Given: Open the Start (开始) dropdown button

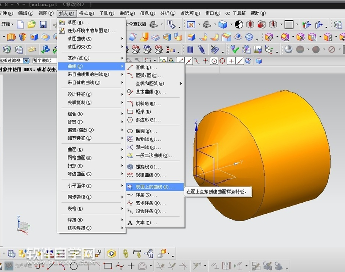Looking at the screenshot, I should coord(7,24).
